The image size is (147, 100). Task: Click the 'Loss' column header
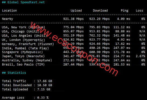click(139, 11)
